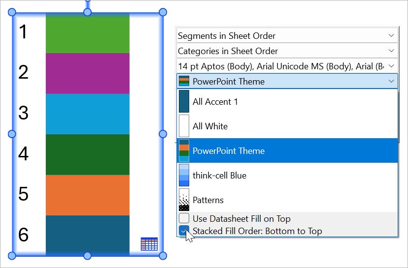This screenshot has width=408, height=268.
Task: Open the Categories in Sheet Order dropdown
Action: pos(391,51)
